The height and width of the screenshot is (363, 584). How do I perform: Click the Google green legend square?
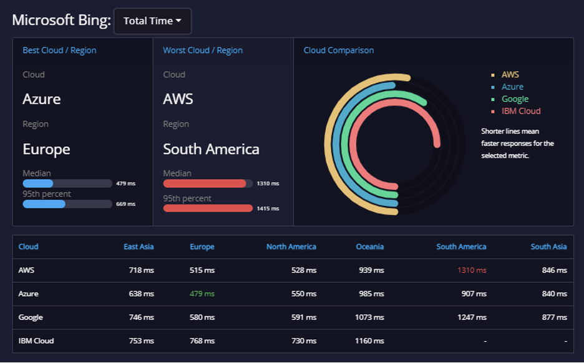click(x=493, y=99)
